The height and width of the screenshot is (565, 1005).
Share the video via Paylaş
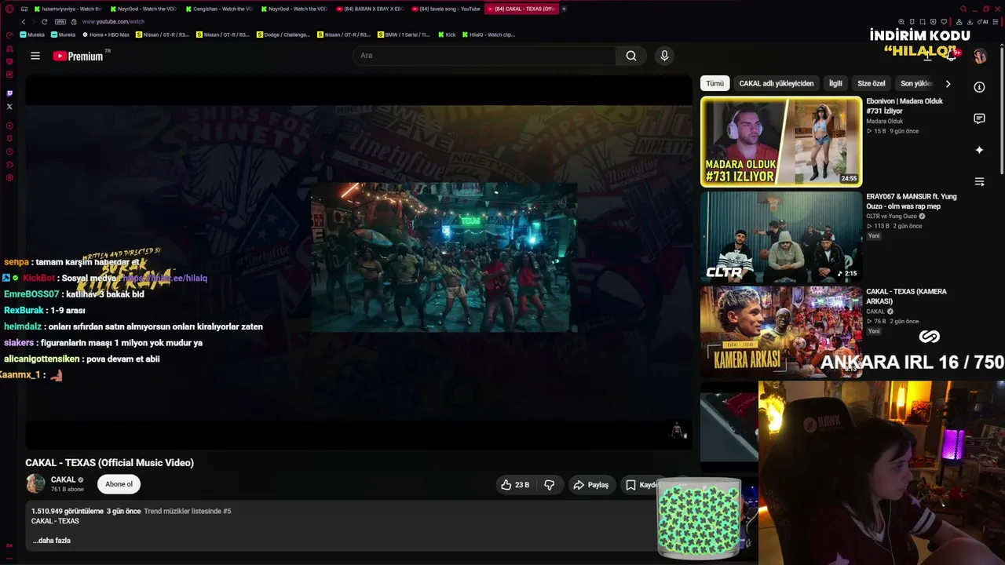(590, 485)
